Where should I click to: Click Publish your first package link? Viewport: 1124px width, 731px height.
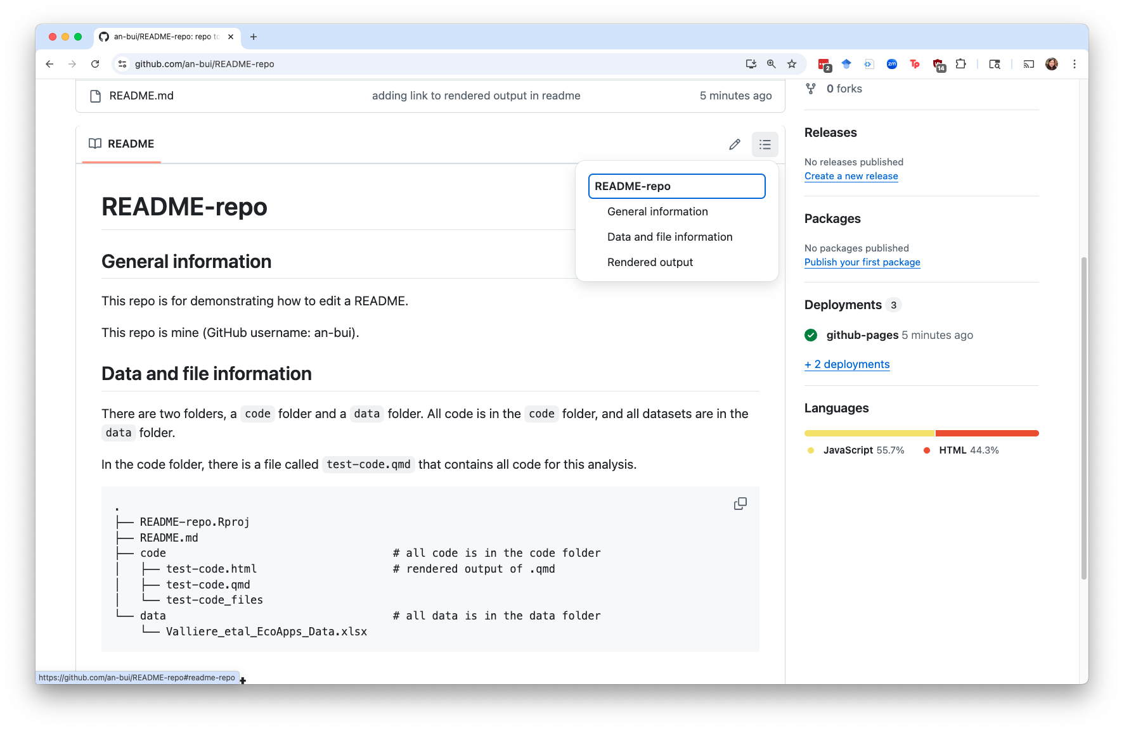[862, 262]
